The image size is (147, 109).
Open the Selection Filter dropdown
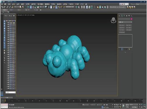click(17, 7)
